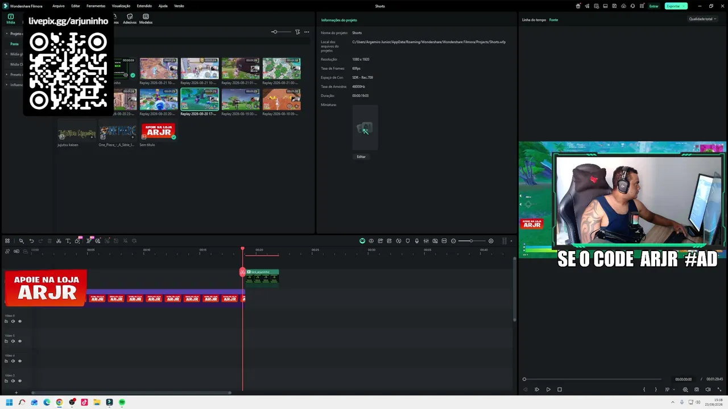This screenshot has width=728, height=409.
Task: Hide the Vídeo 6 track with eye icon
Action: tap(20, 322)
